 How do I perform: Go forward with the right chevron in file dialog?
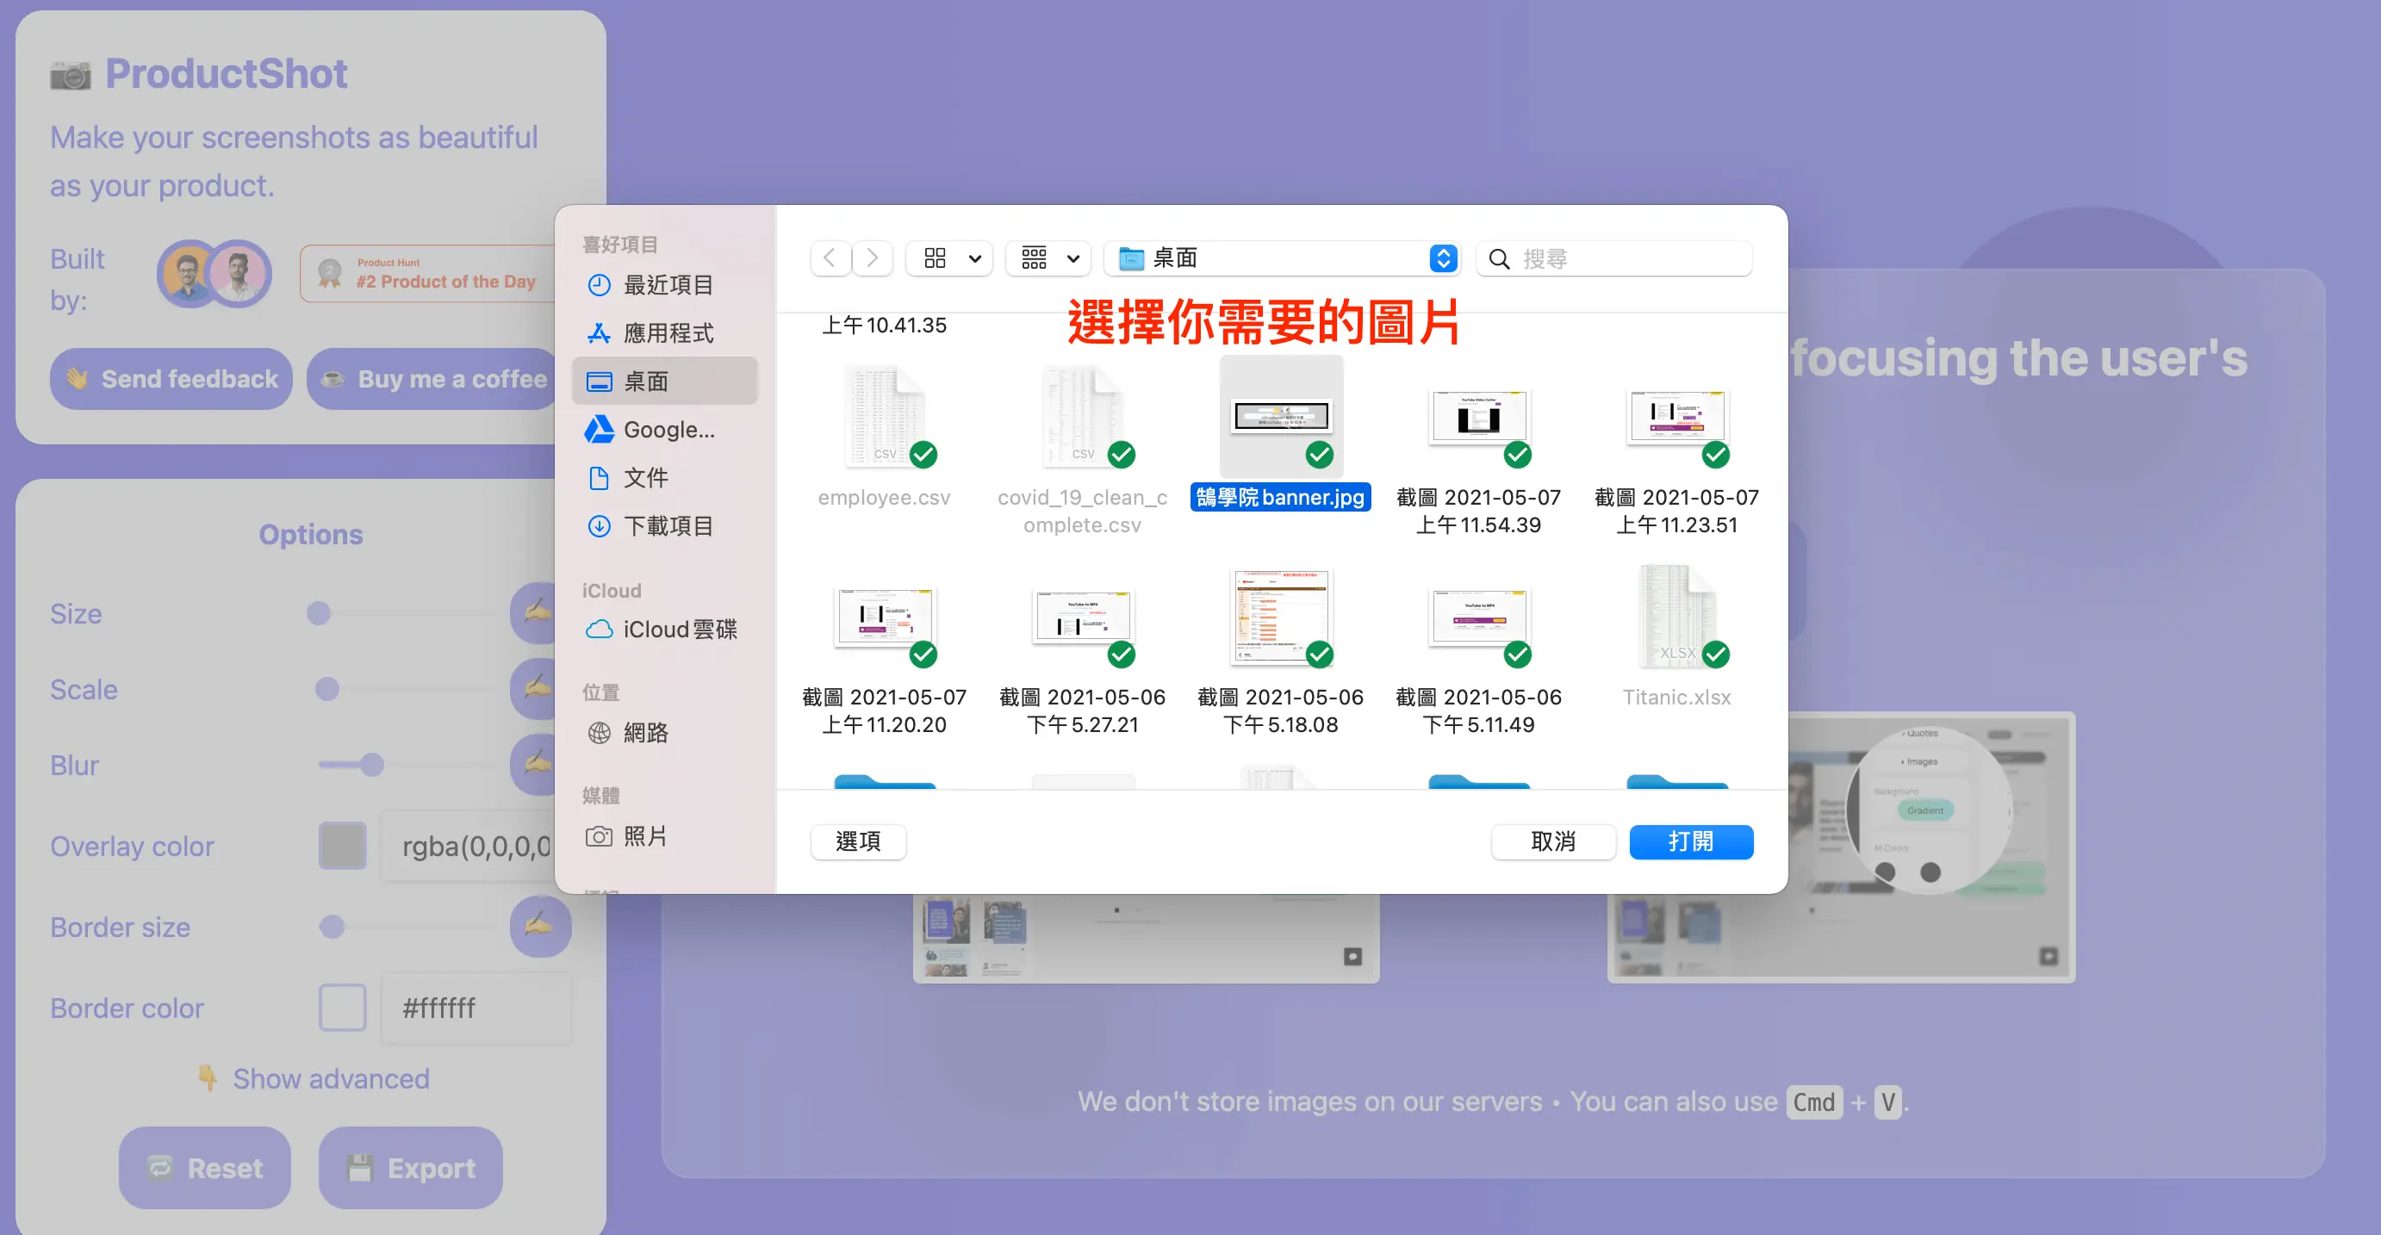point(872,258)
